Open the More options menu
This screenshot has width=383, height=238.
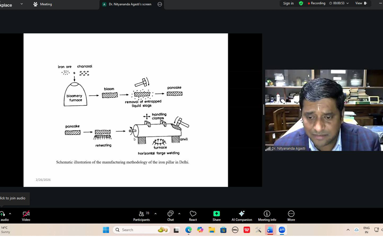coord(291,216)
